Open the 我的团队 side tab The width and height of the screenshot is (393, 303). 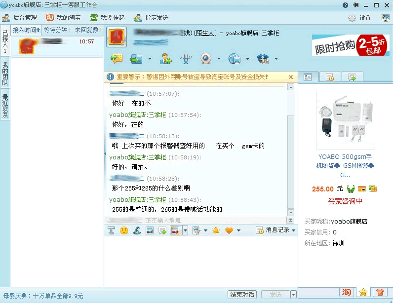(5, 74)
